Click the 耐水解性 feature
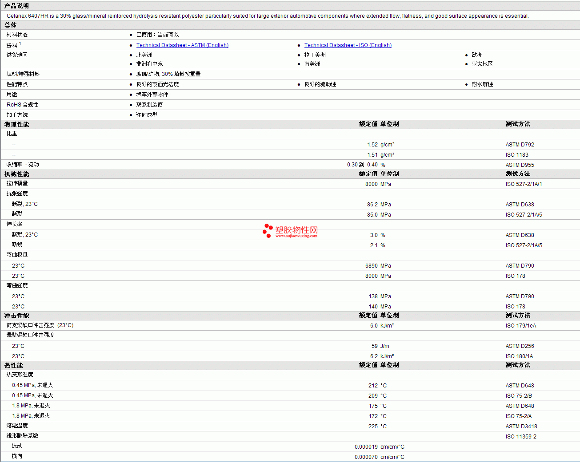Screen dimensions: 580x462 [x=482, y=84]
